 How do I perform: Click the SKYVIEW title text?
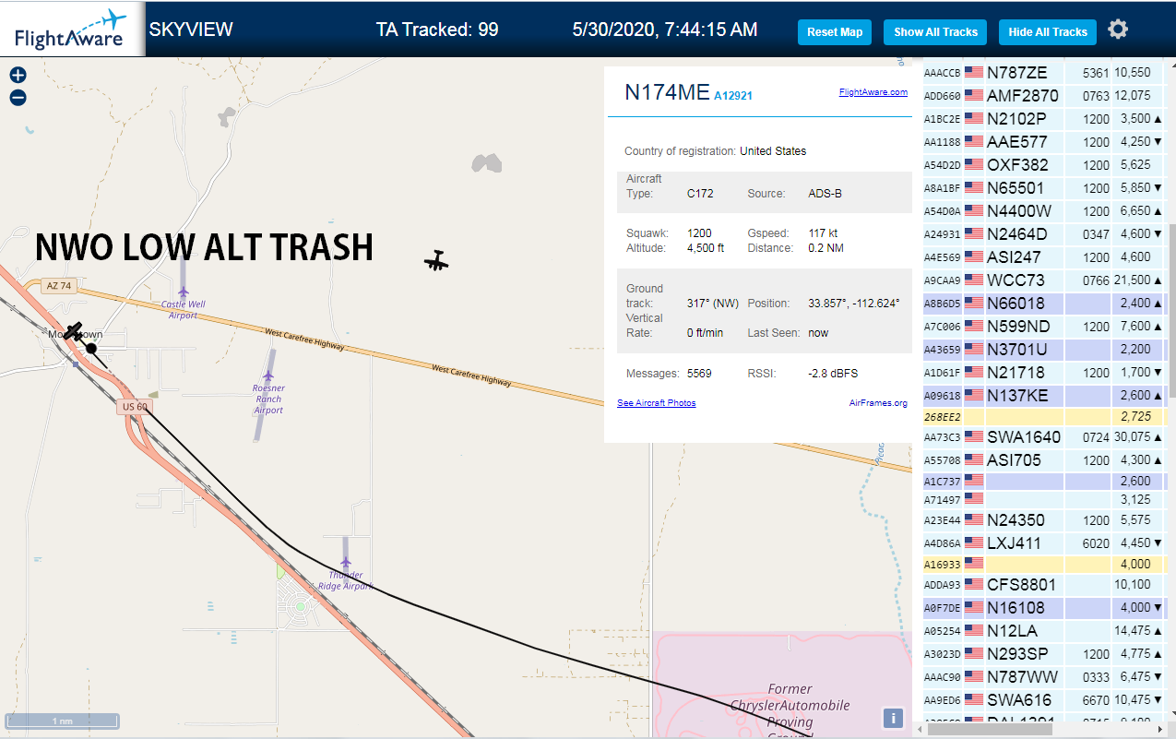[x=191, y=30]
